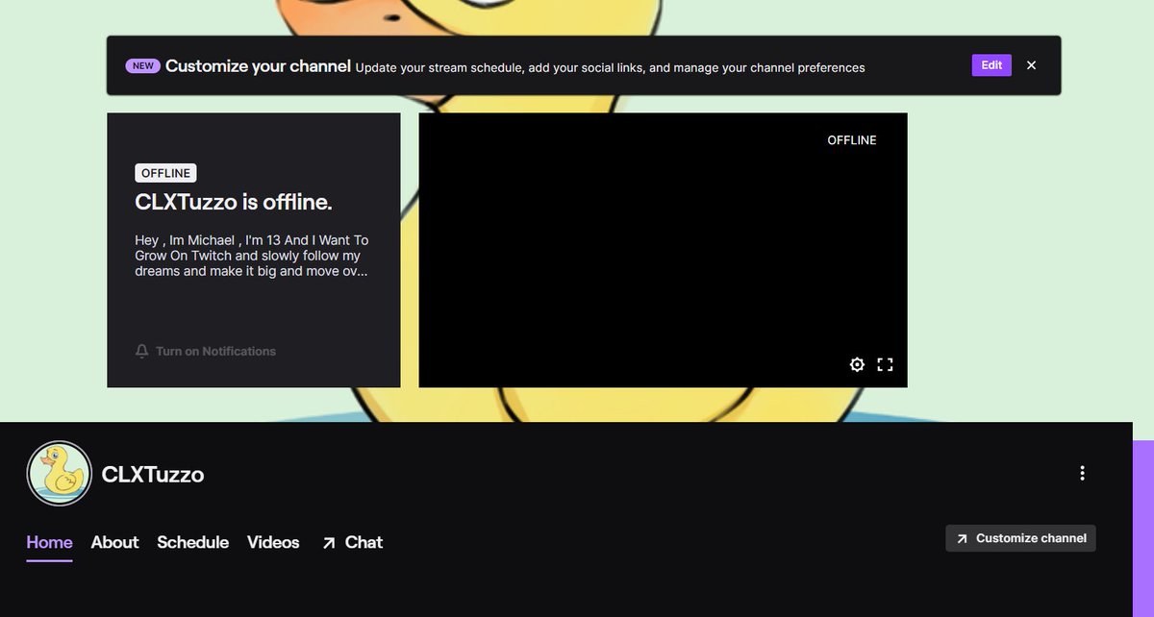Turn on Notifications for CLXTuzzo
Image resolution: width=1154 pixels, height=617 pixels.
[x=206, y=351]
